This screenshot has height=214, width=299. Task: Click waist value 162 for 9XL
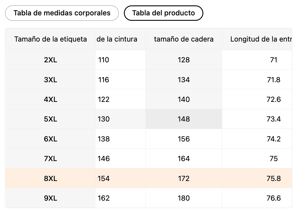(104, 198)
